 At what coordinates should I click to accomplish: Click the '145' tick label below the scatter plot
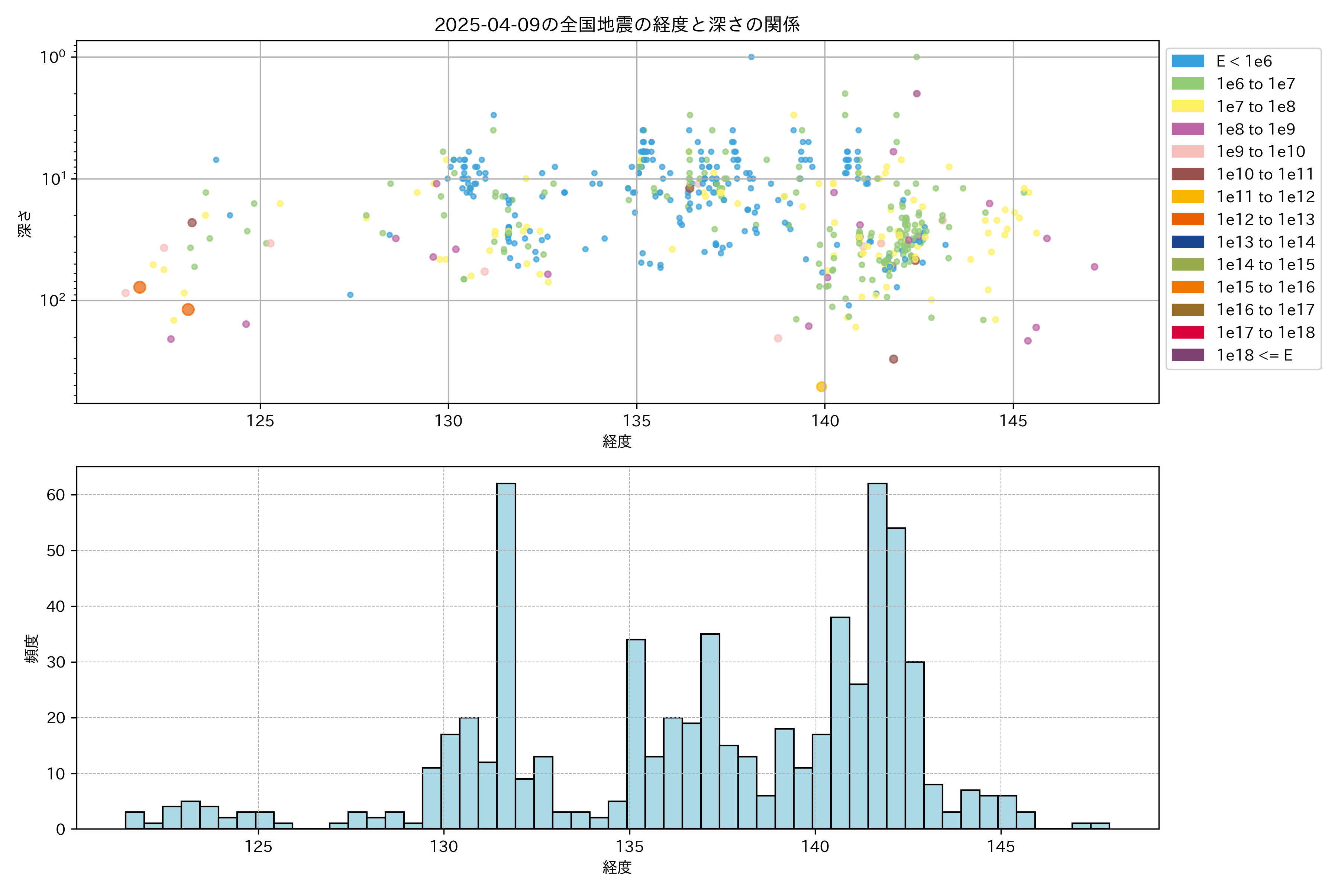click(1013, 421)
